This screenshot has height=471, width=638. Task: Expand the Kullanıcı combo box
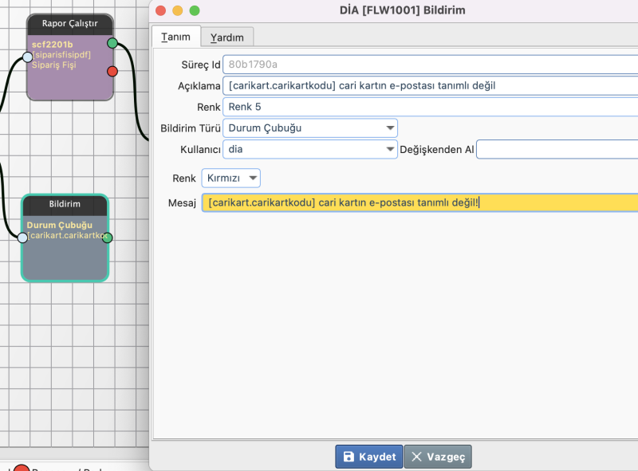(310, 149)
